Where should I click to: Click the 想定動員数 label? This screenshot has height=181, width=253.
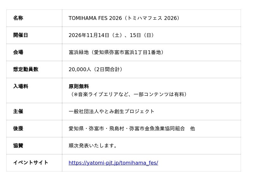coord(26,69)
